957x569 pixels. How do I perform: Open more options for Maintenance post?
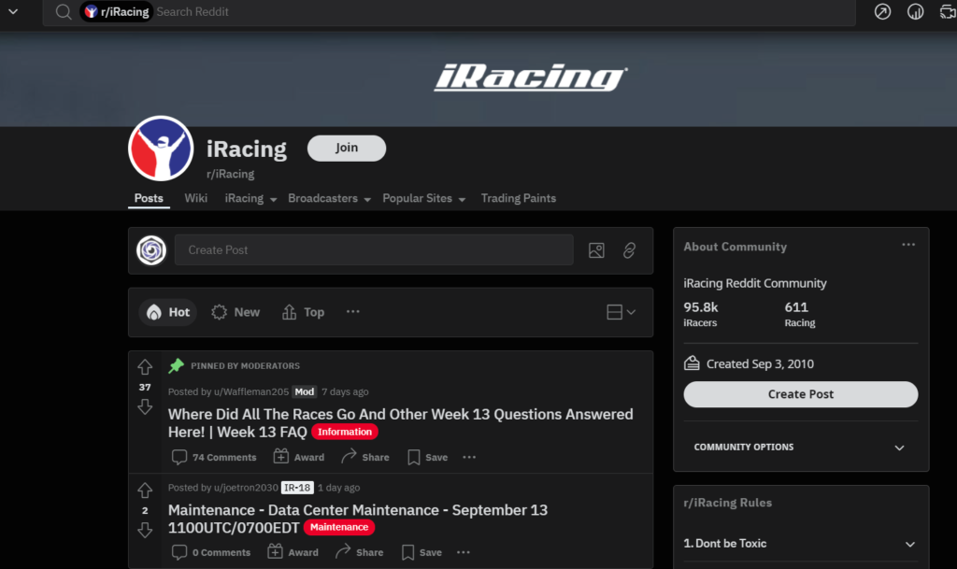click(x=464, y=552)
